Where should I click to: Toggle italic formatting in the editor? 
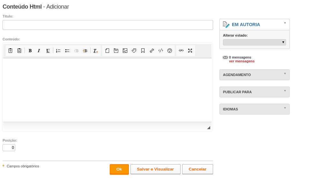click(39, 51)
